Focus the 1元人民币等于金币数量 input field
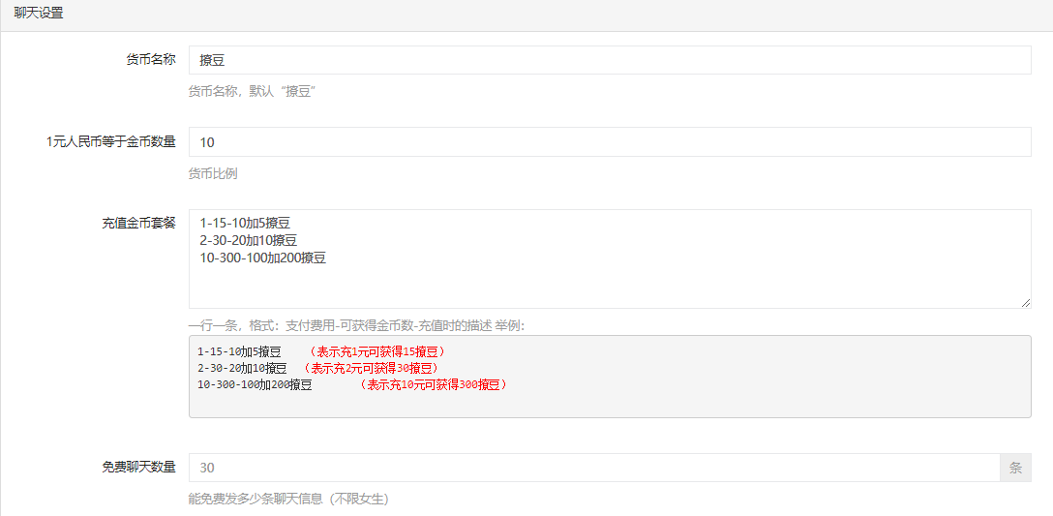This screenshot has width=1053, height=516. coord(610,141)
